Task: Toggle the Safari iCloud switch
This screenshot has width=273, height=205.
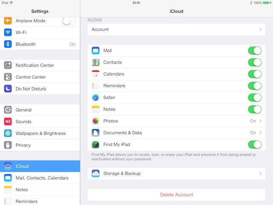Action: (255, 98)
